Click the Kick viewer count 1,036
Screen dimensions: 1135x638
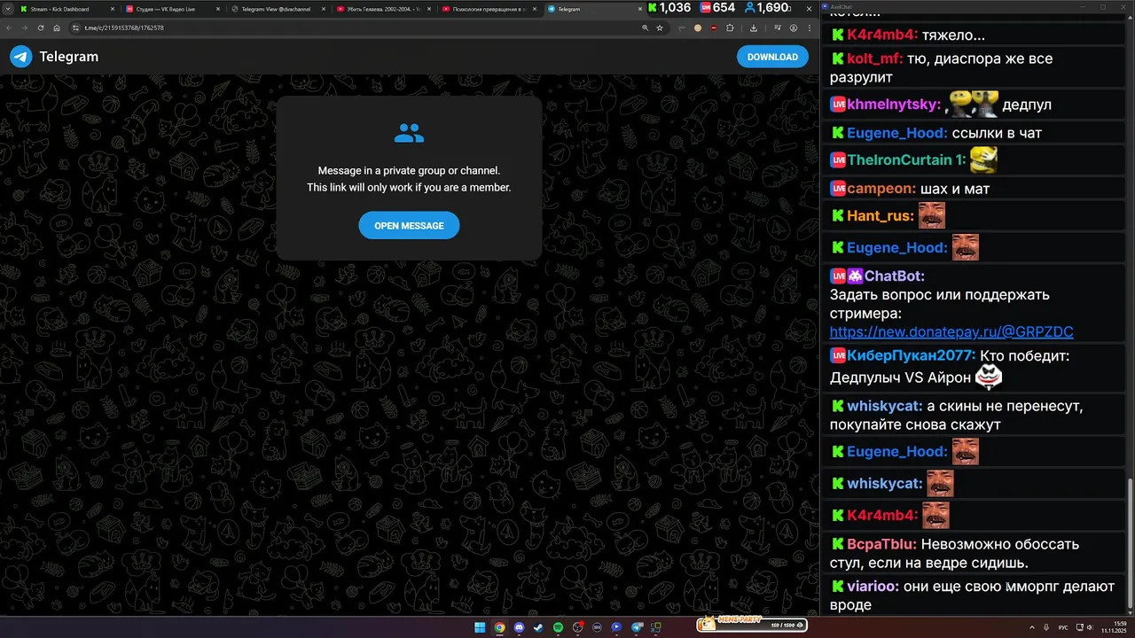[669, 7]
